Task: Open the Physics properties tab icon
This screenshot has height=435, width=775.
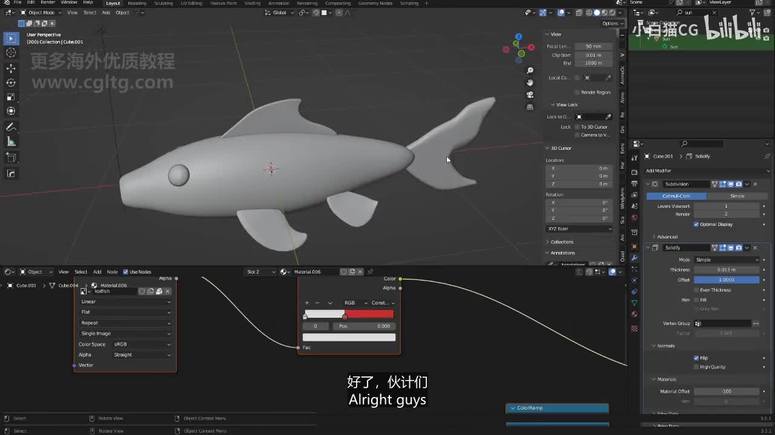Action: (x=635, y=280)
